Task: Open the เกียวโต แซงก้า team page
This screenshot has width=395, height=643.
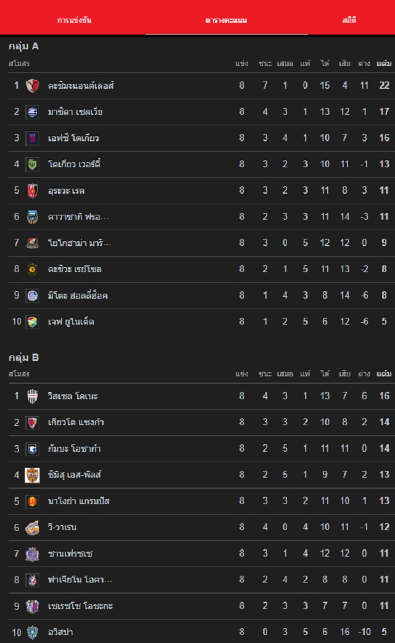Action: [76, 422]
